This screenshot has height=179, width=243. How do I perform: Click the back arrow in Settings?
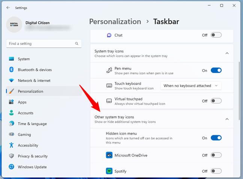8,7
